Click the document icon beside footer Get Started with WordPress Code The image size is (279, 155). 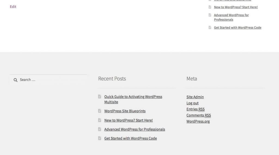click(x=100, y=138)
